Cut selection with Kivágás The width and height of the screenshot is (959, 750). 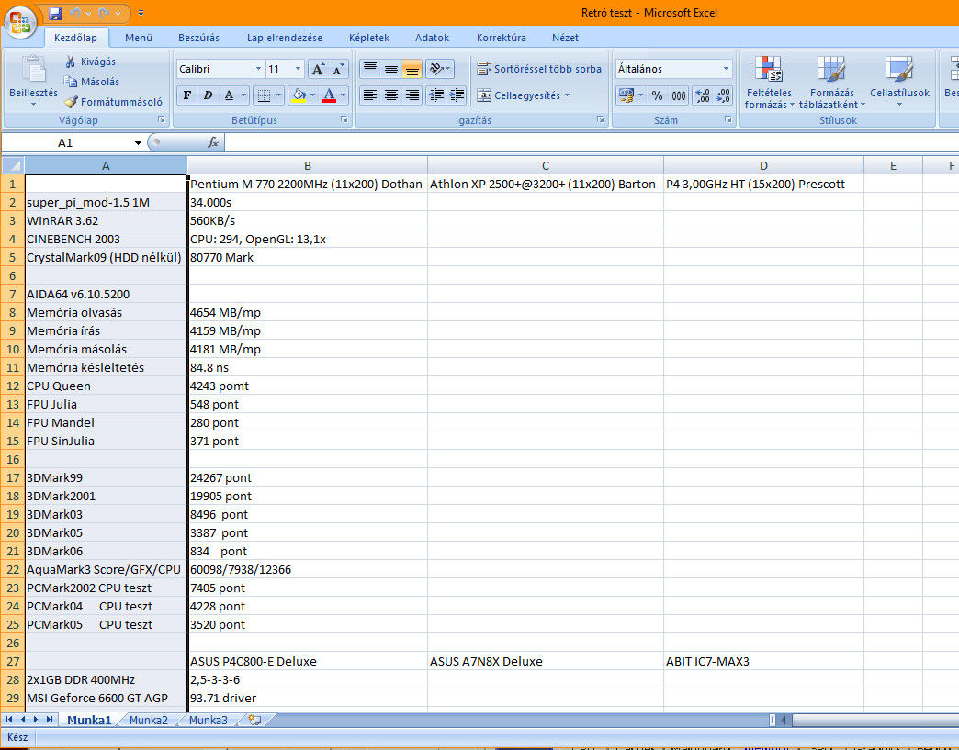90,62
